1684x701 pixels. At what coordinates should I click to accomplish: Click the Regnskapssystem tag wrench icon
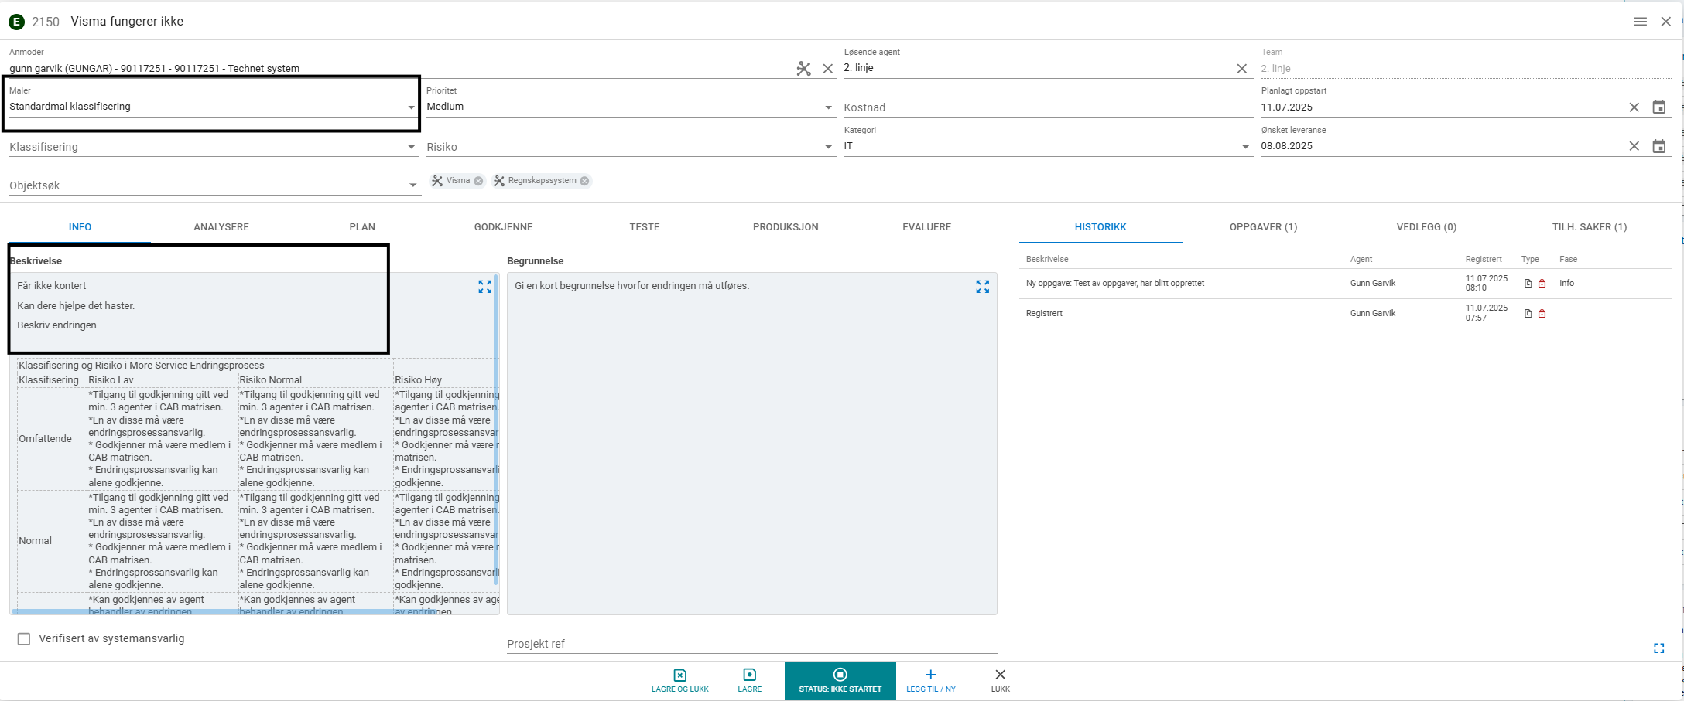(x=499, y=181)
